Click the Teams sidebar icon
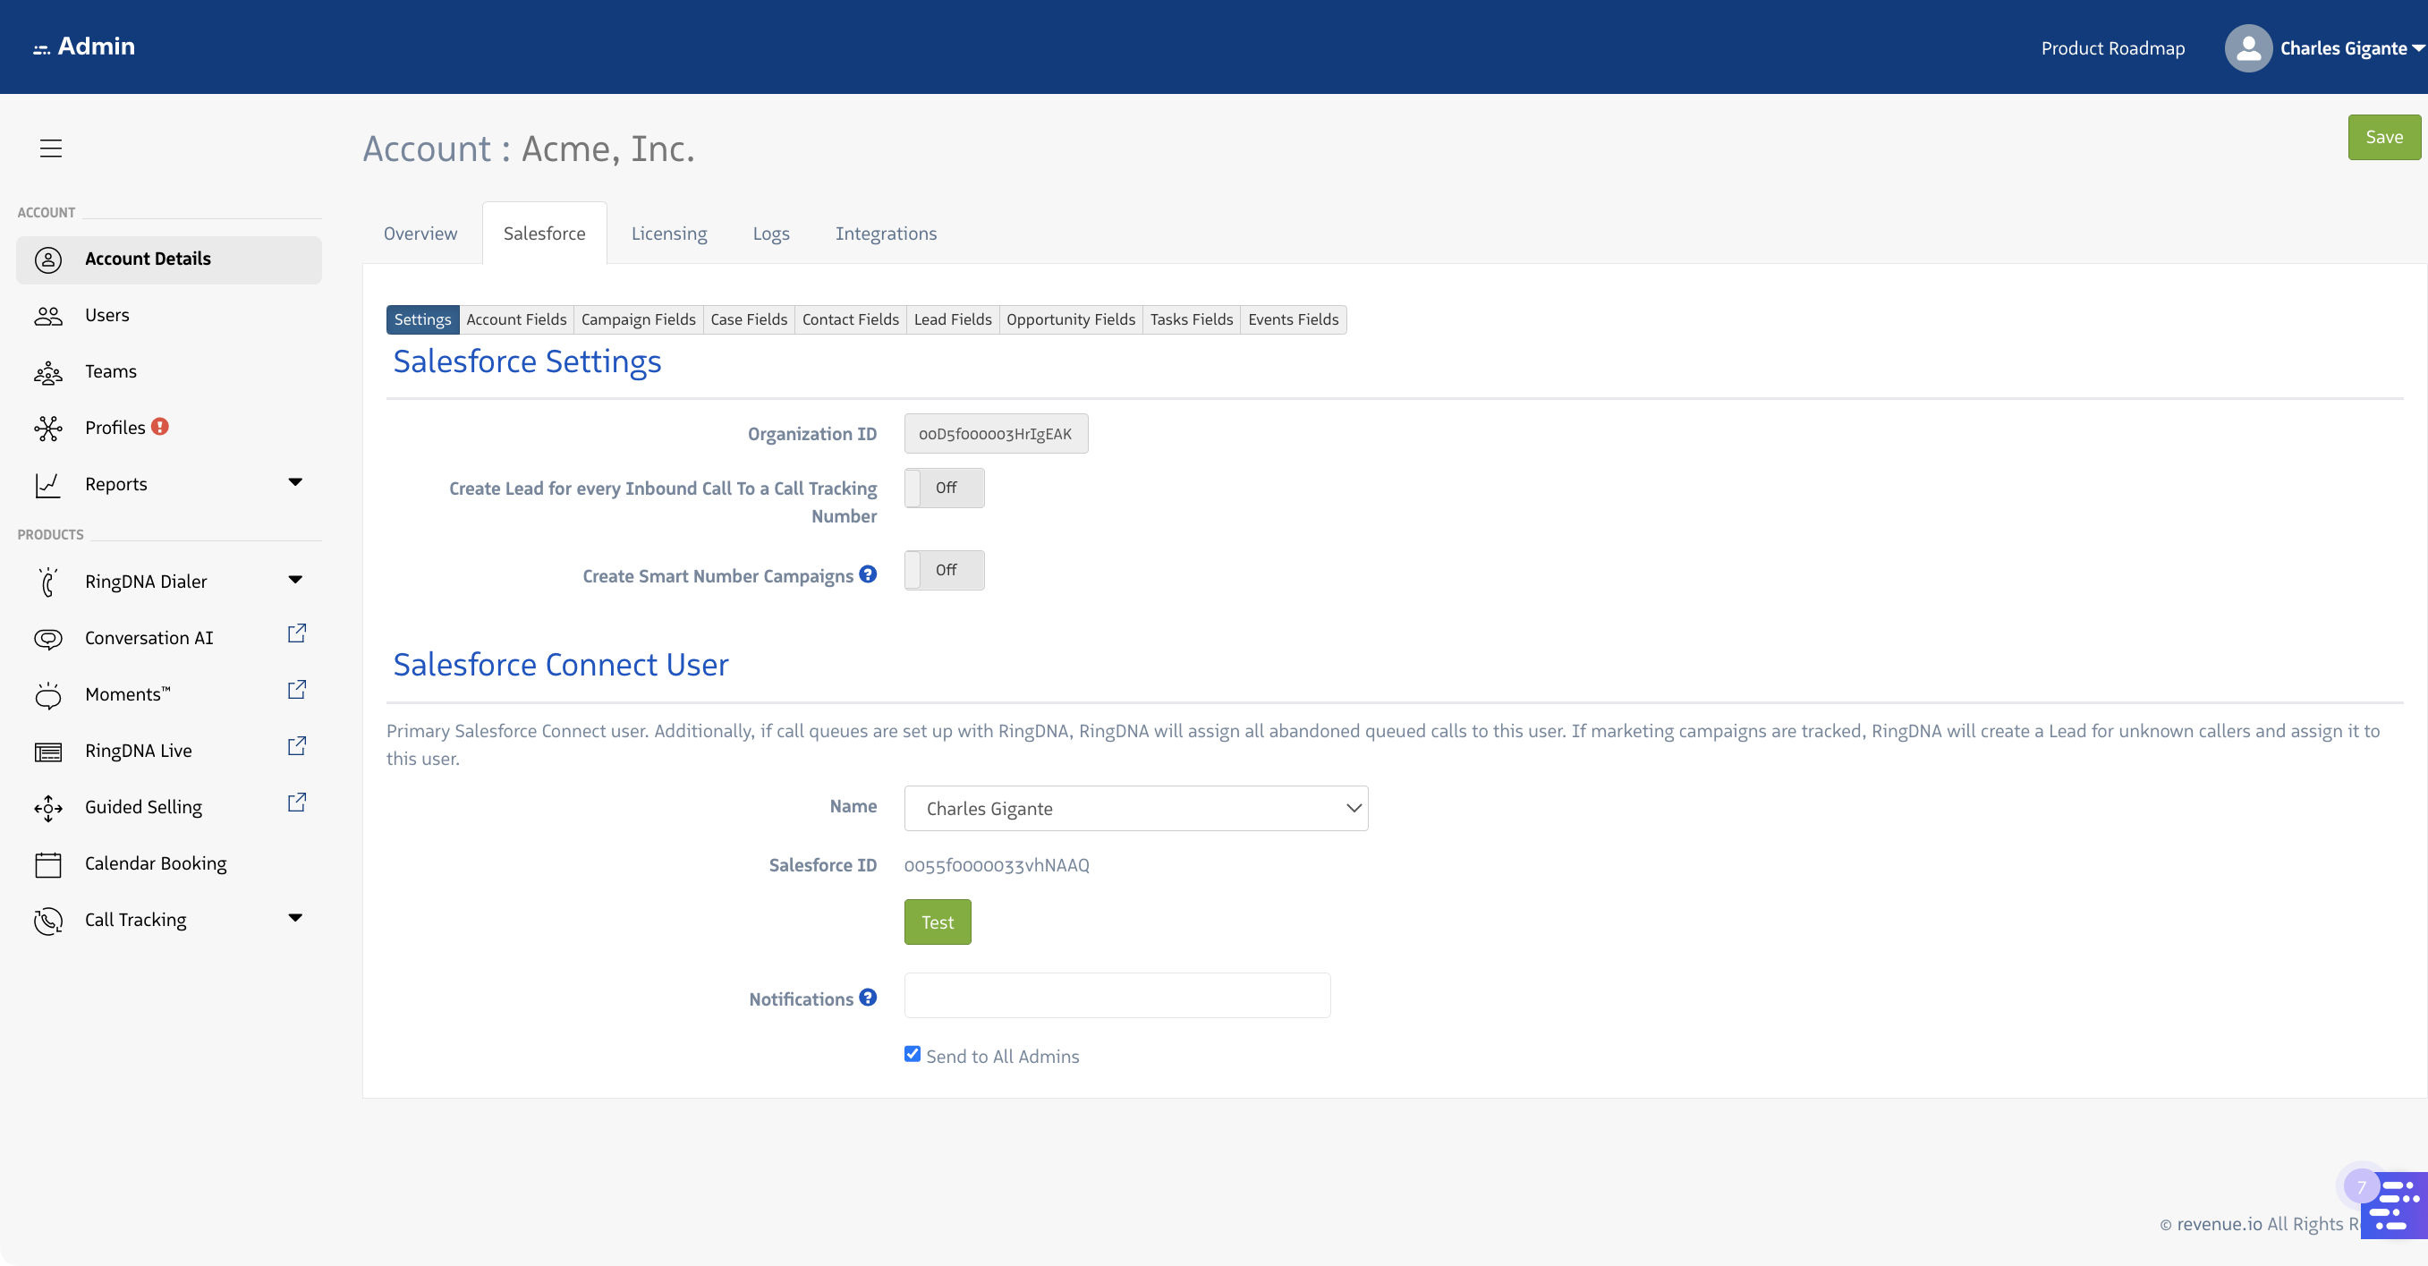This screenshot has height=1266, width=2428. click(48, 372)
